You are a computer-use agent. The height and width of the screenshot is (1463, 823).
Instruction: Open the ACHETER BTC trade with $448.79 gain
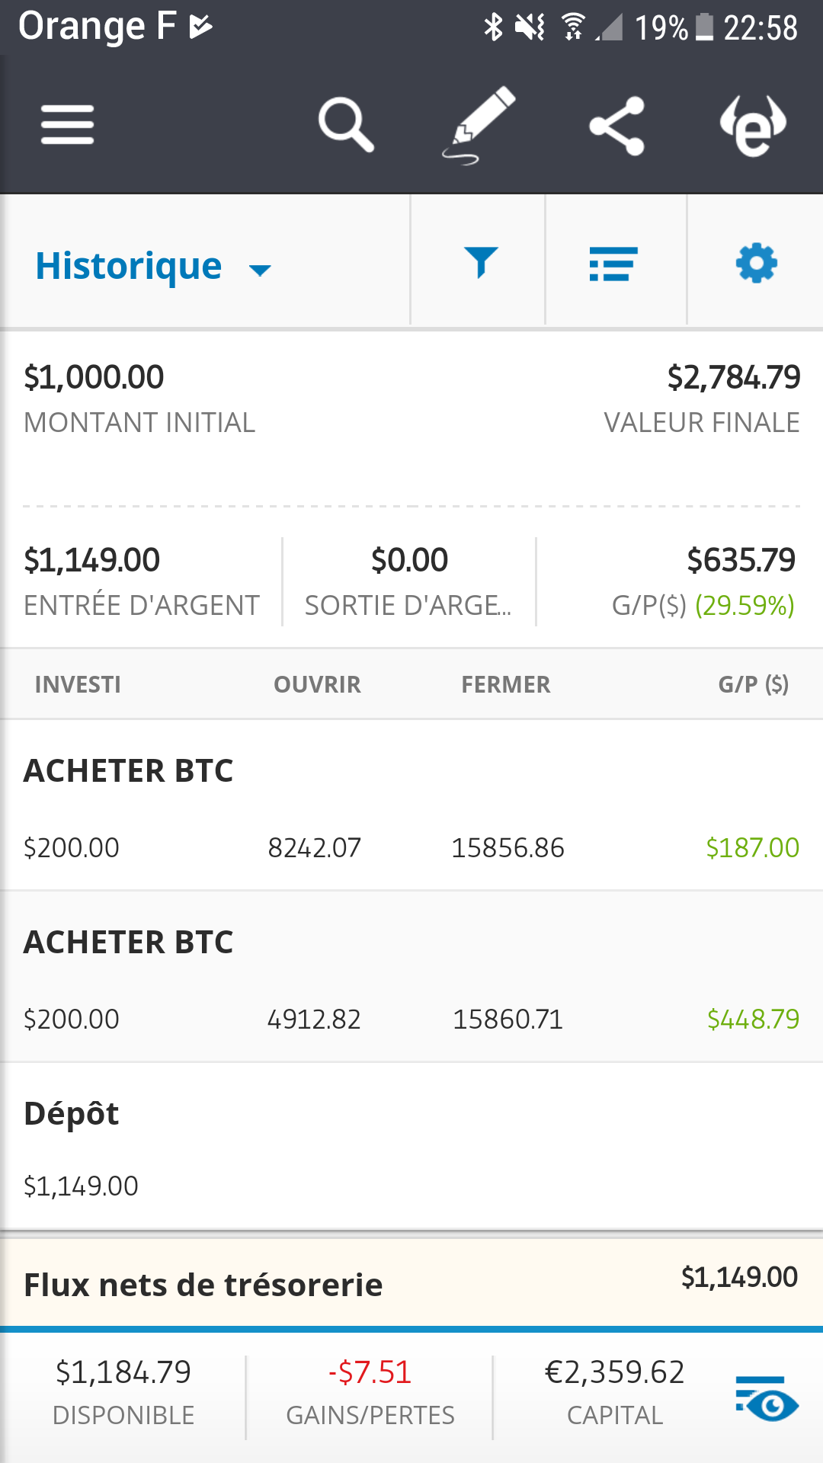(x=411, y=978)
